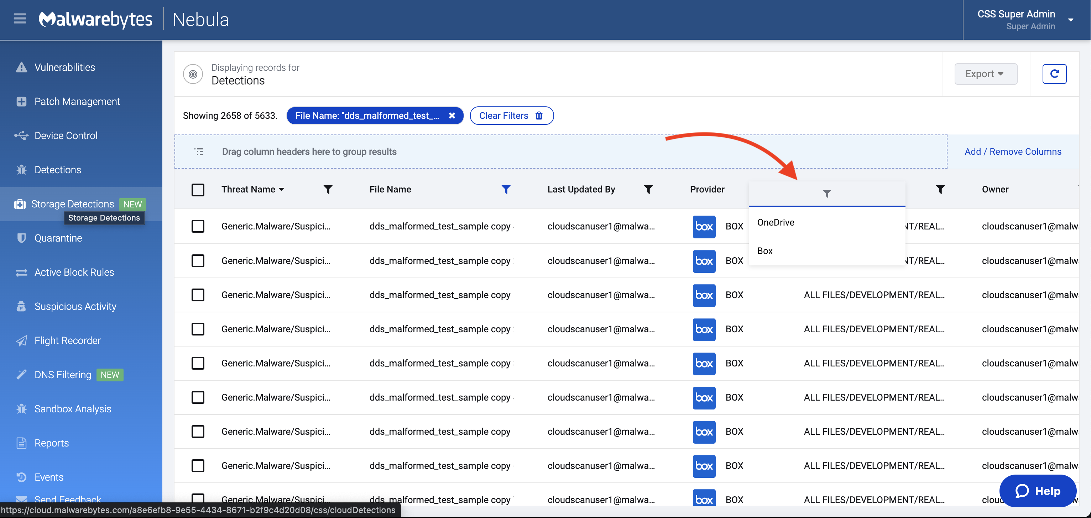Screen dimensions: 1091x518
Task: Click the Events history icon
Action: click(21, 477)
